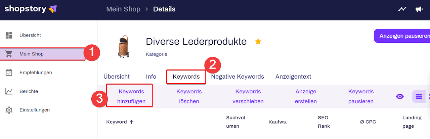Screen dimensions: 430x139
Task: Click the Mein Shop cart icon
Action: [9, 54]
